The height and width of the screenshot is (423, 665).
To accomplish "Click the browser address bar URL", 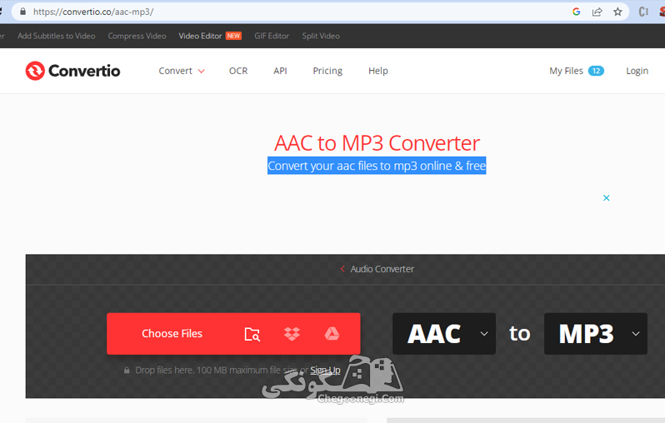I will [93, 12].
